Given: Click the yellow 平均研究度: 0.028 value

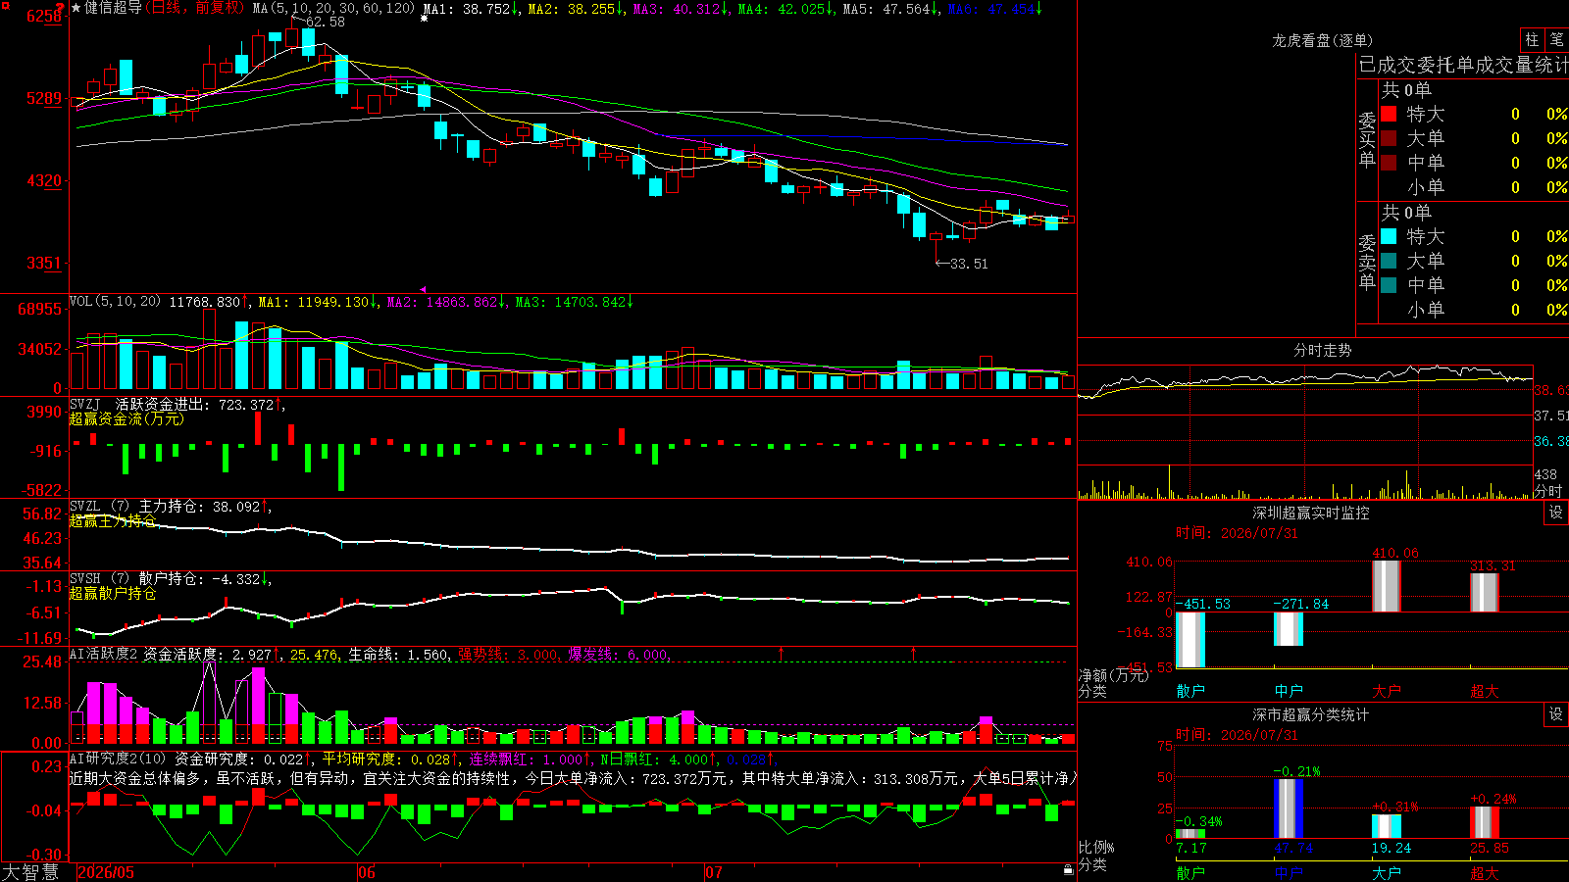Looking at the screenshot, I should [x=389, y=759].
